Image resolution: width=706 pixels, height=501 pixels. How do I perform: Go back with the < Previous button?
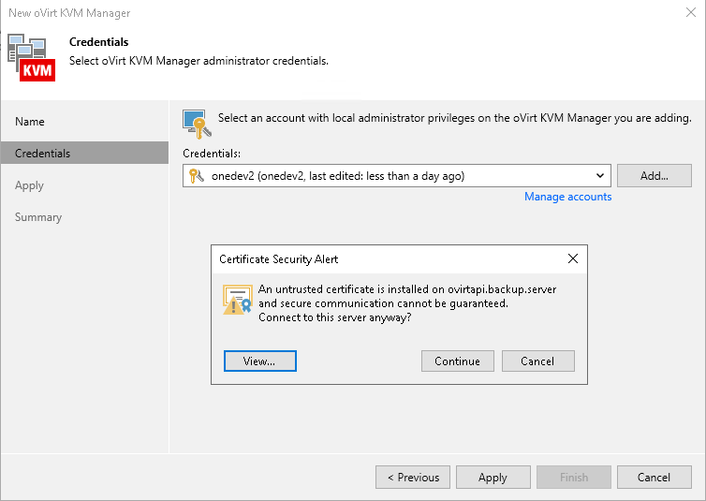coord(413,478)
